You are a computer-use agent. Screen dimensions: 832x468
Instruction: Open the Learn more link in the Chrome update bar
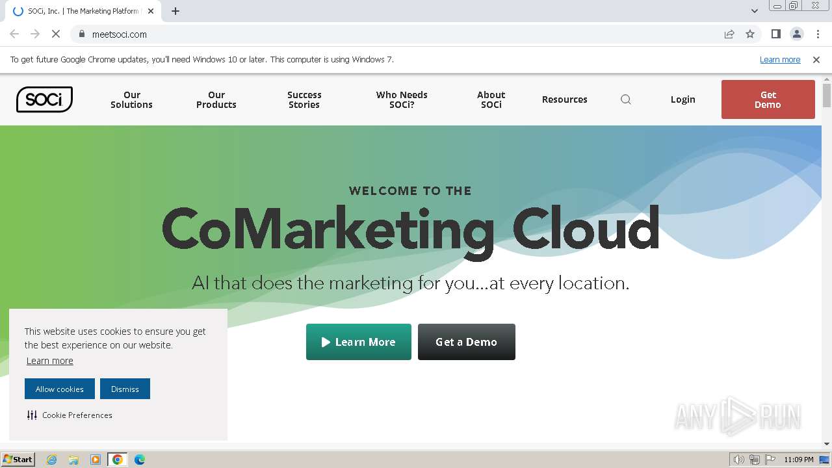pos(780,59)
